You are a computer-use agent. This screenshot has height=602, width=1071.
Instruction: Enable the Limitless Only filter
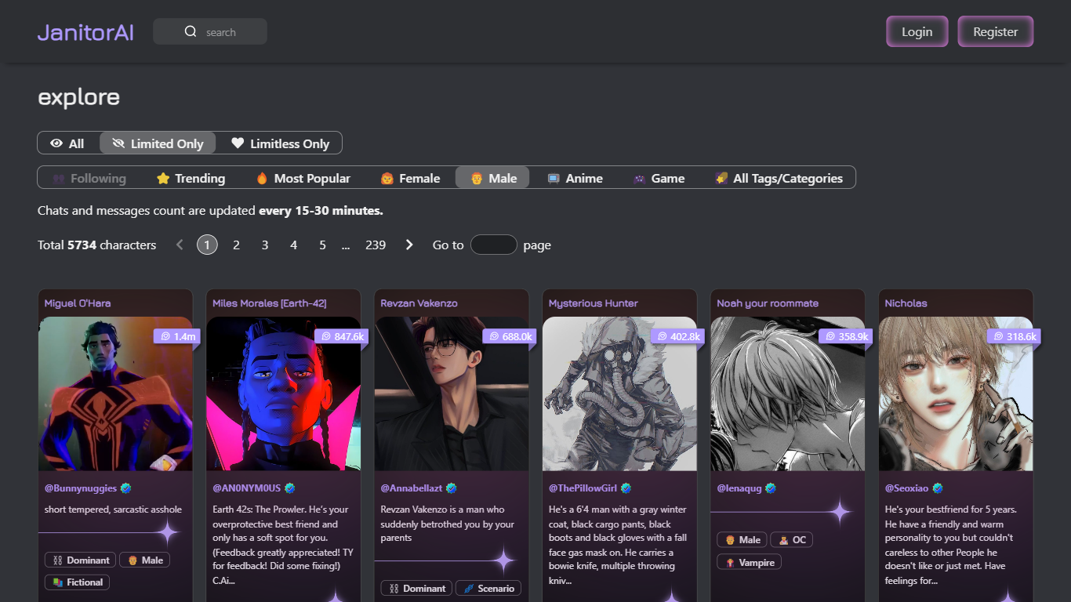pyautogui.click(x=280, y=143)
